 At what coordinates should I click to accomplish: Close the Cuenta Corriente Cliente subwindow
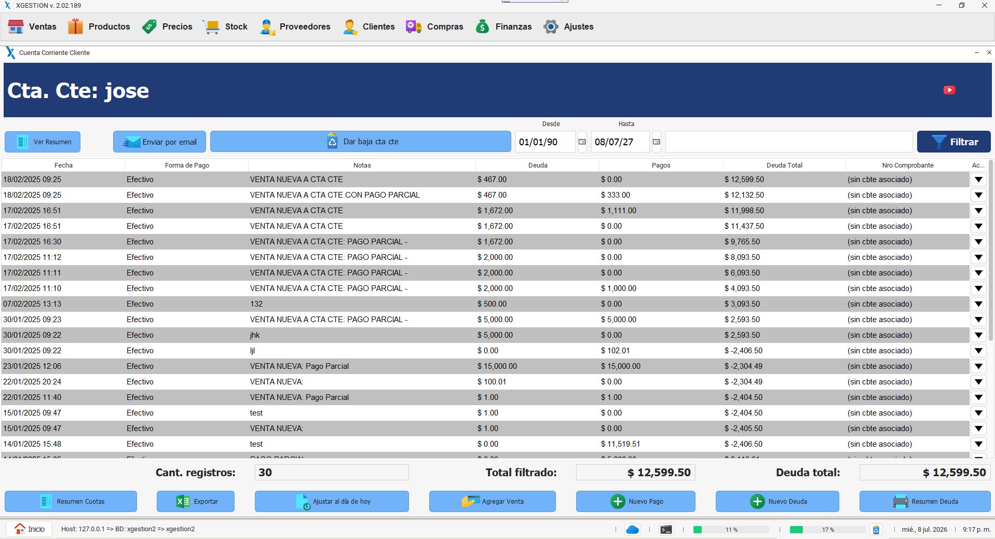(989, 52)
